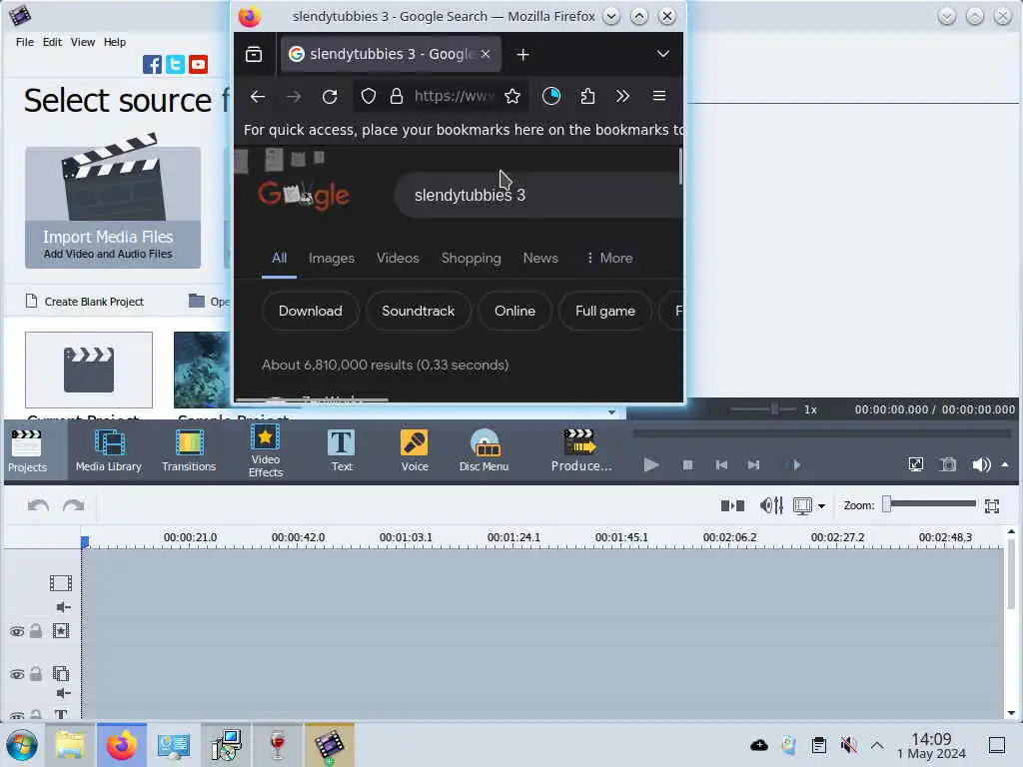Click the Facebook icon in video editor
This screenshot has height=767, width=1023.
(152, 64)
